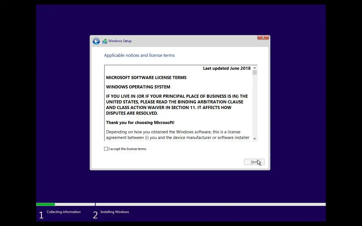
Task: Click the 'Windows Setup' title text
Action: pos(120,41)
